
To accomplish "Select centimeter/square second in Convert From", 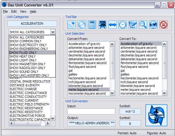I will (89, 51).
